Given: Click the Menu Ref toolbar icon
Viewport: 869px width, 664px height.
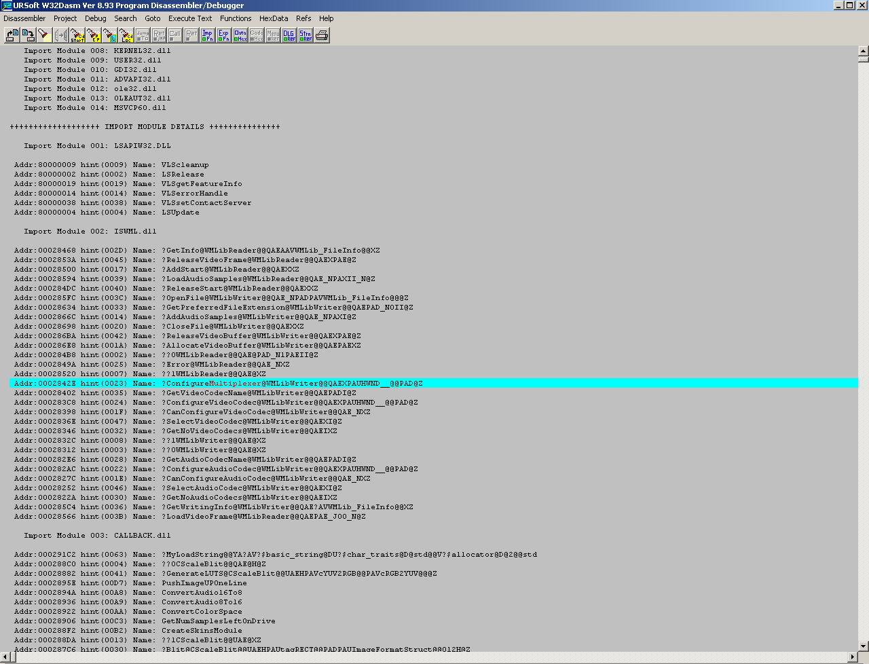Looking at the screenshot, I should [x=273, y=35].
